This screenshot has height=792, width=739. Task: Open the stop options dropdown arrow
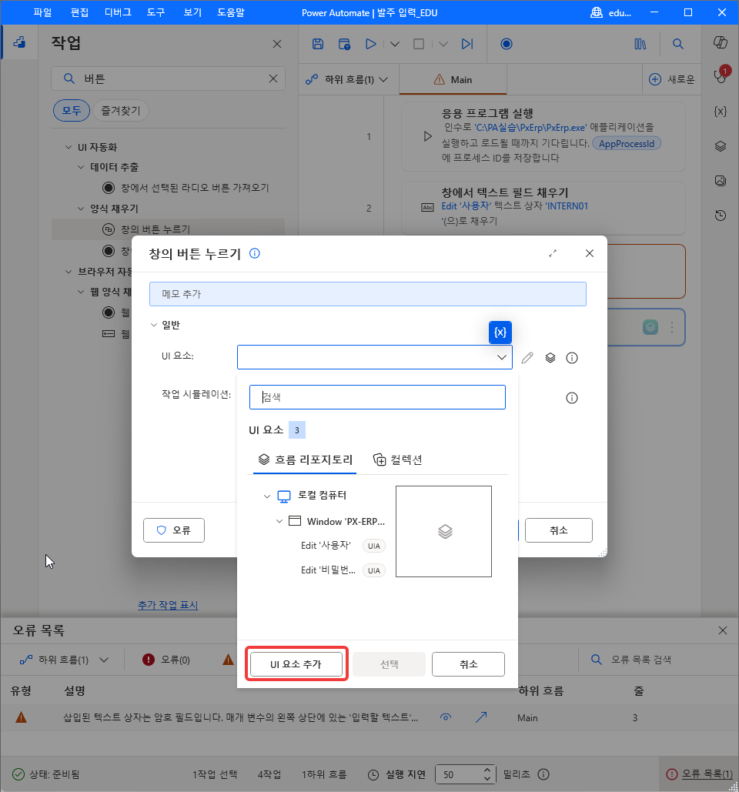coord(443,44)
